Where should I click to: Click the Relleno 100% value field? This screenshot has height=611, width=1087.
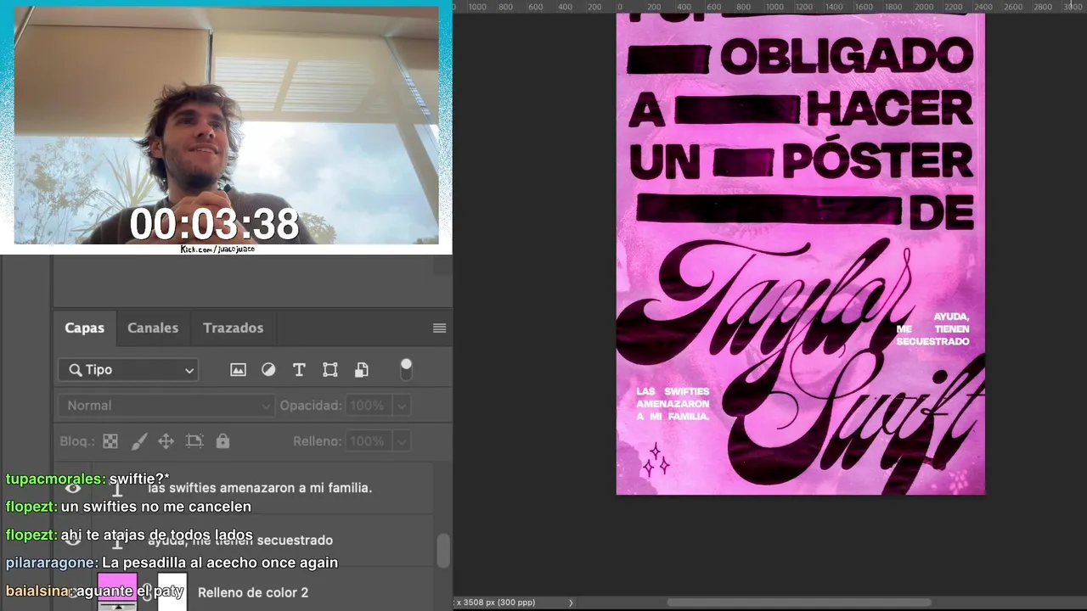369,441
